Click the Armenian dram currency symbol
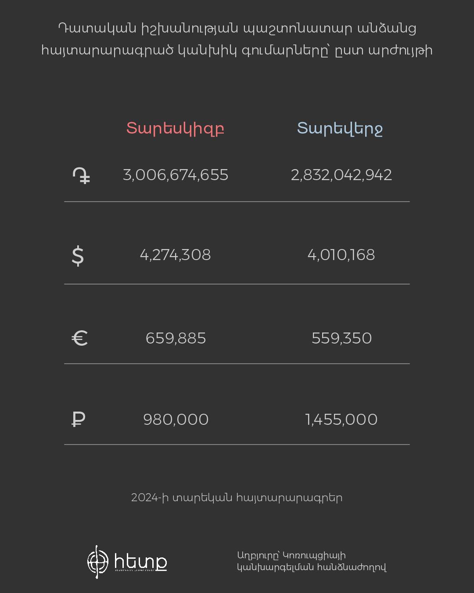Viewport: 474px width, 593px height. click(81, 176)
